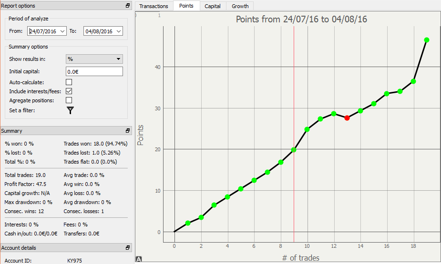Screen dimensions: 441x264
Task: Click the 'Transfers: 0.0€' text
Action: pyautogui.click(x=81, y=234)
